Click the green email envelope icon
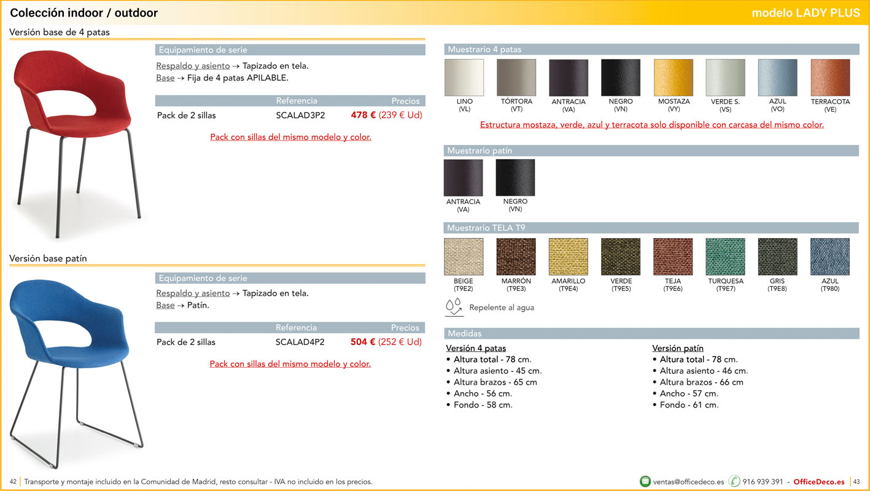Viewport: 870px width, 491px height. pyautogui.click(x=645, y=481)
